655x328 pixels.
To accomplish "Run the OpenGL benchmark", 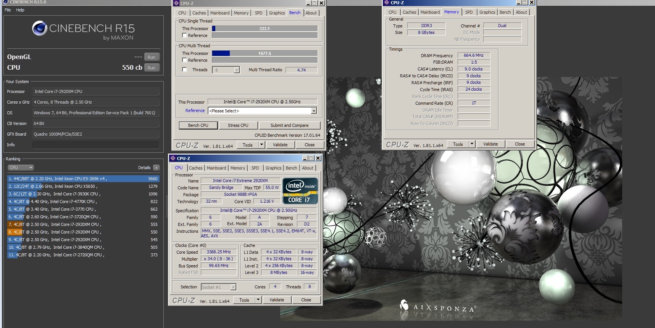I will pyautogui.click(x=152, y=57).
